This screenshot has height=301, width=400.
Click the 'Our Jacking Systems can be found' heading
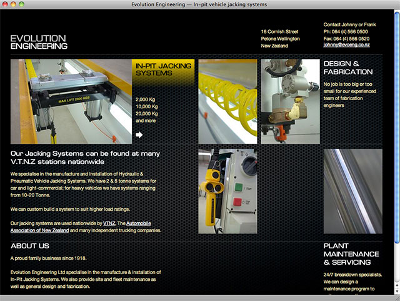(85, 158)
